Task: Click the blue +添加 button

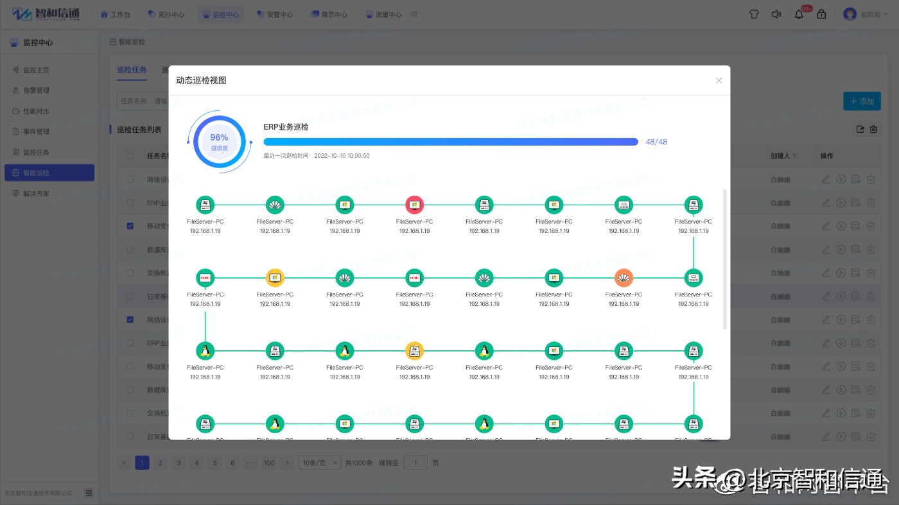Action: 862,101
